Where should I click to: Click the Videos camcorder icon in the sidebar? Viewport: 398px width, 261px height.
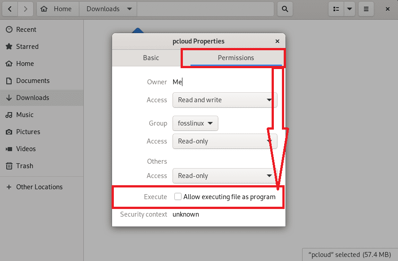click(9, 149)
